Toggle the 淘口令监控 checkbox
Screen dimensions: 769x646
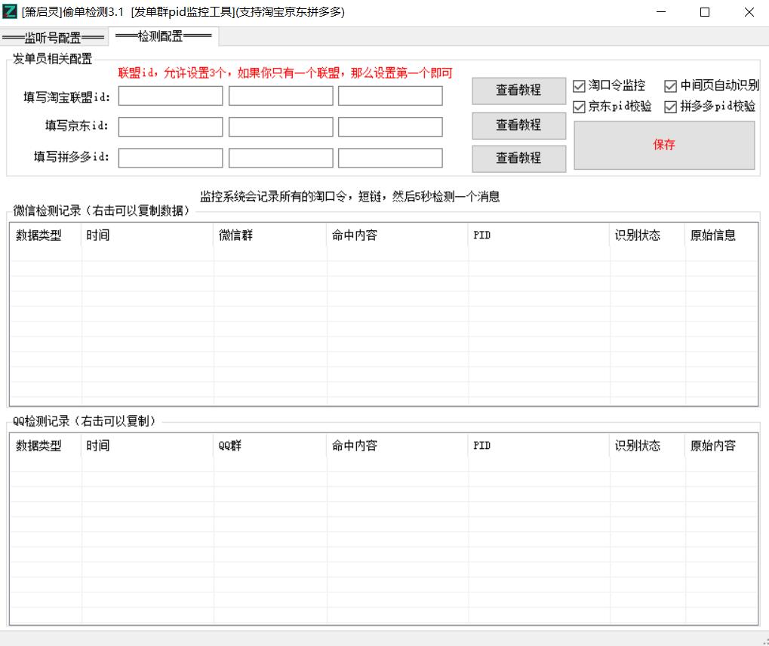click(580, 86)
